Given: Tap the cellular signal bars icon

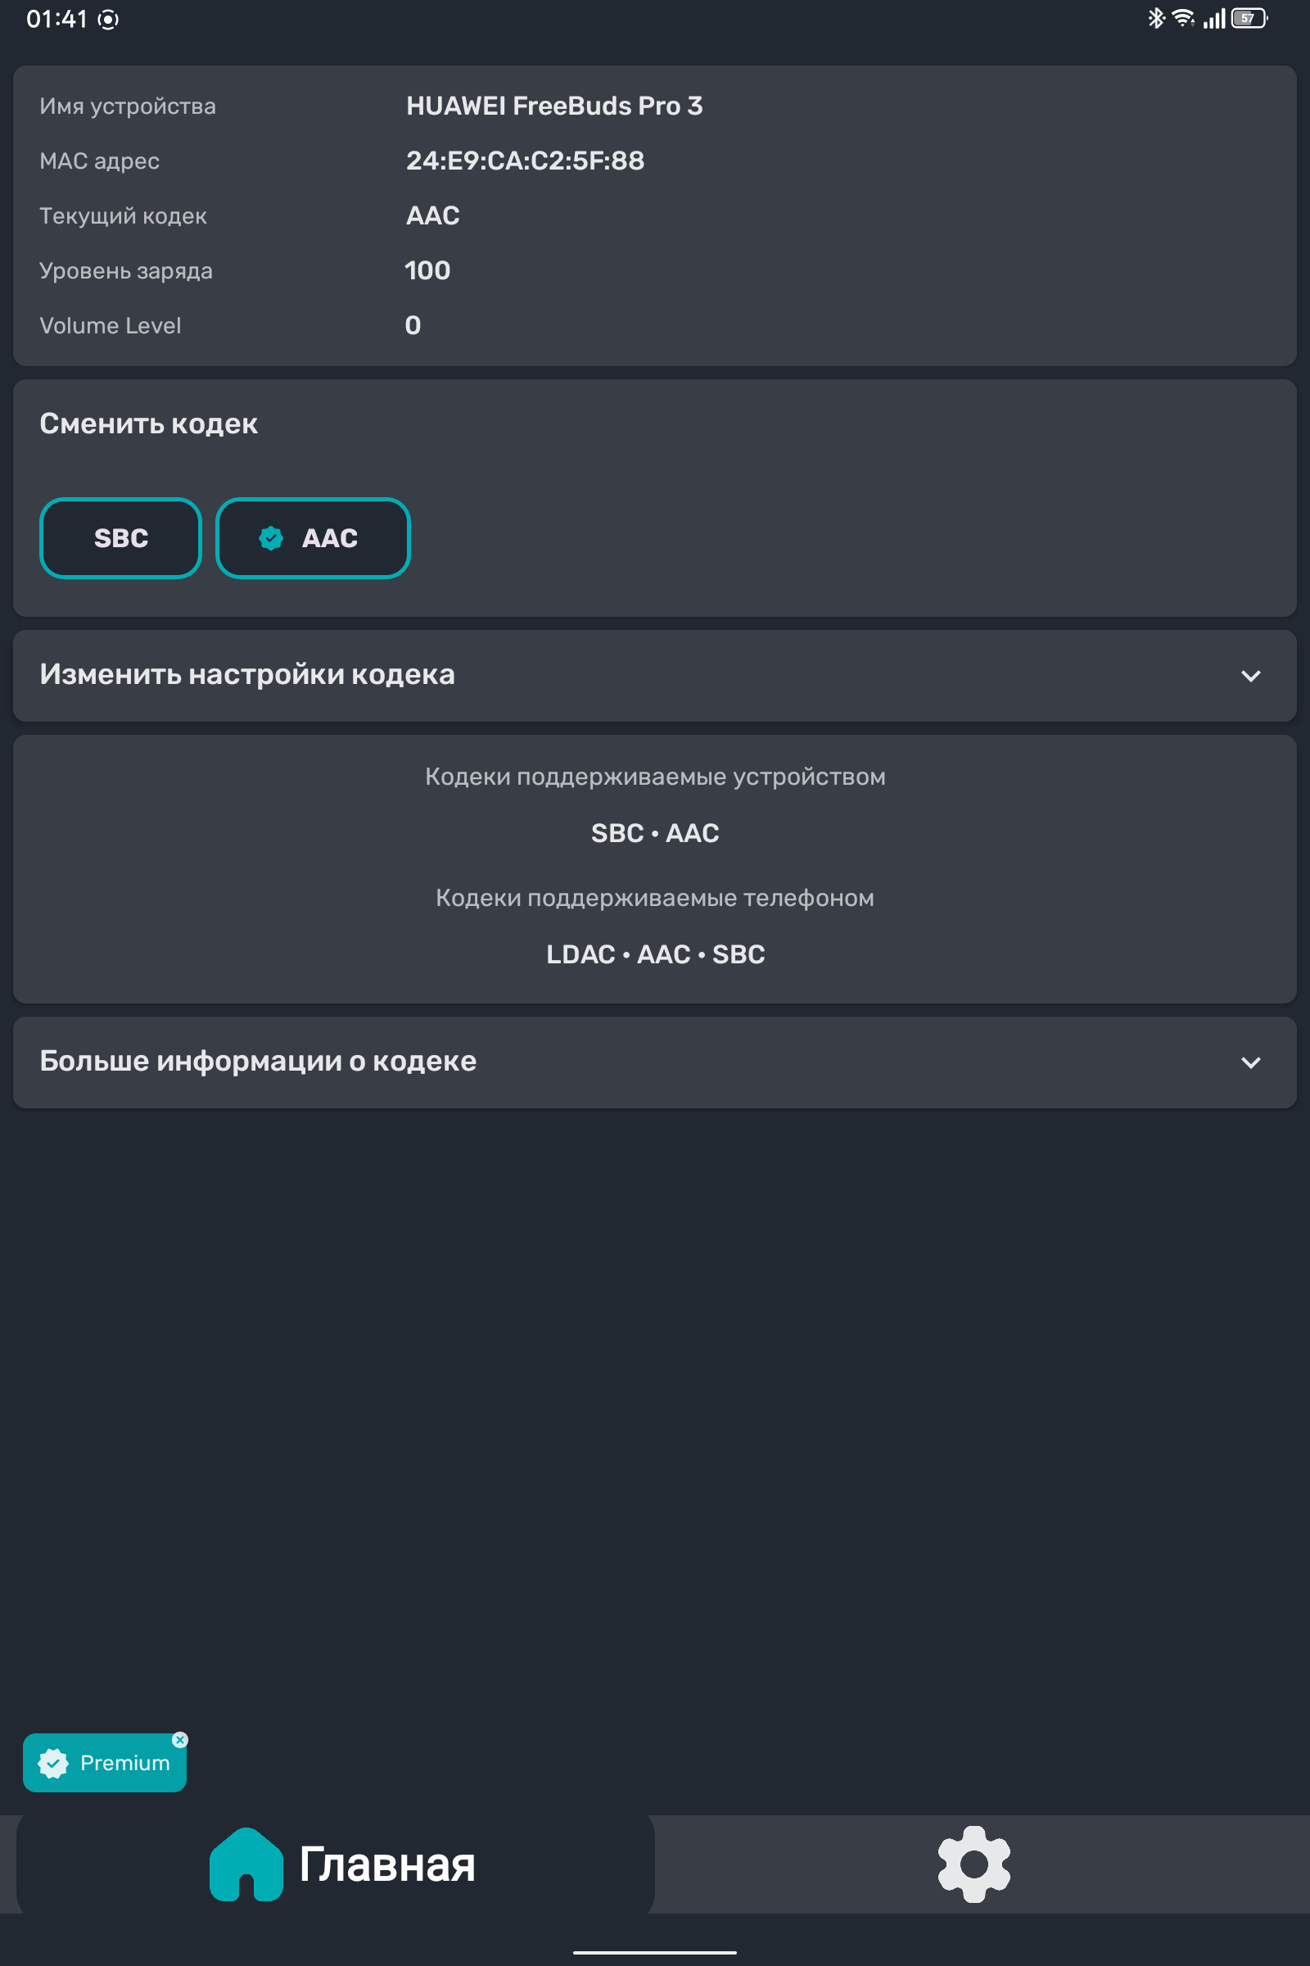Looking at the screenshot, I should [x=1214, y=18].
